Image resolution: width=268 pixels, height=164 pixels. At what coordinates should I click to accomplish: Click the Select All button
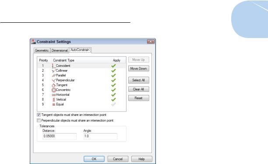(x=139, y=80)
